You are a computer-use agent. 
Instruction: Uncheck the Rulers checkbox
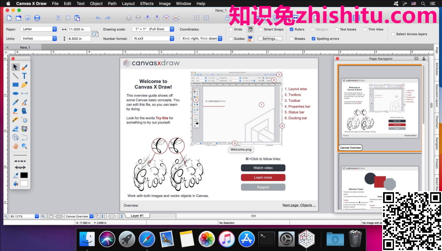coord(292,29)
